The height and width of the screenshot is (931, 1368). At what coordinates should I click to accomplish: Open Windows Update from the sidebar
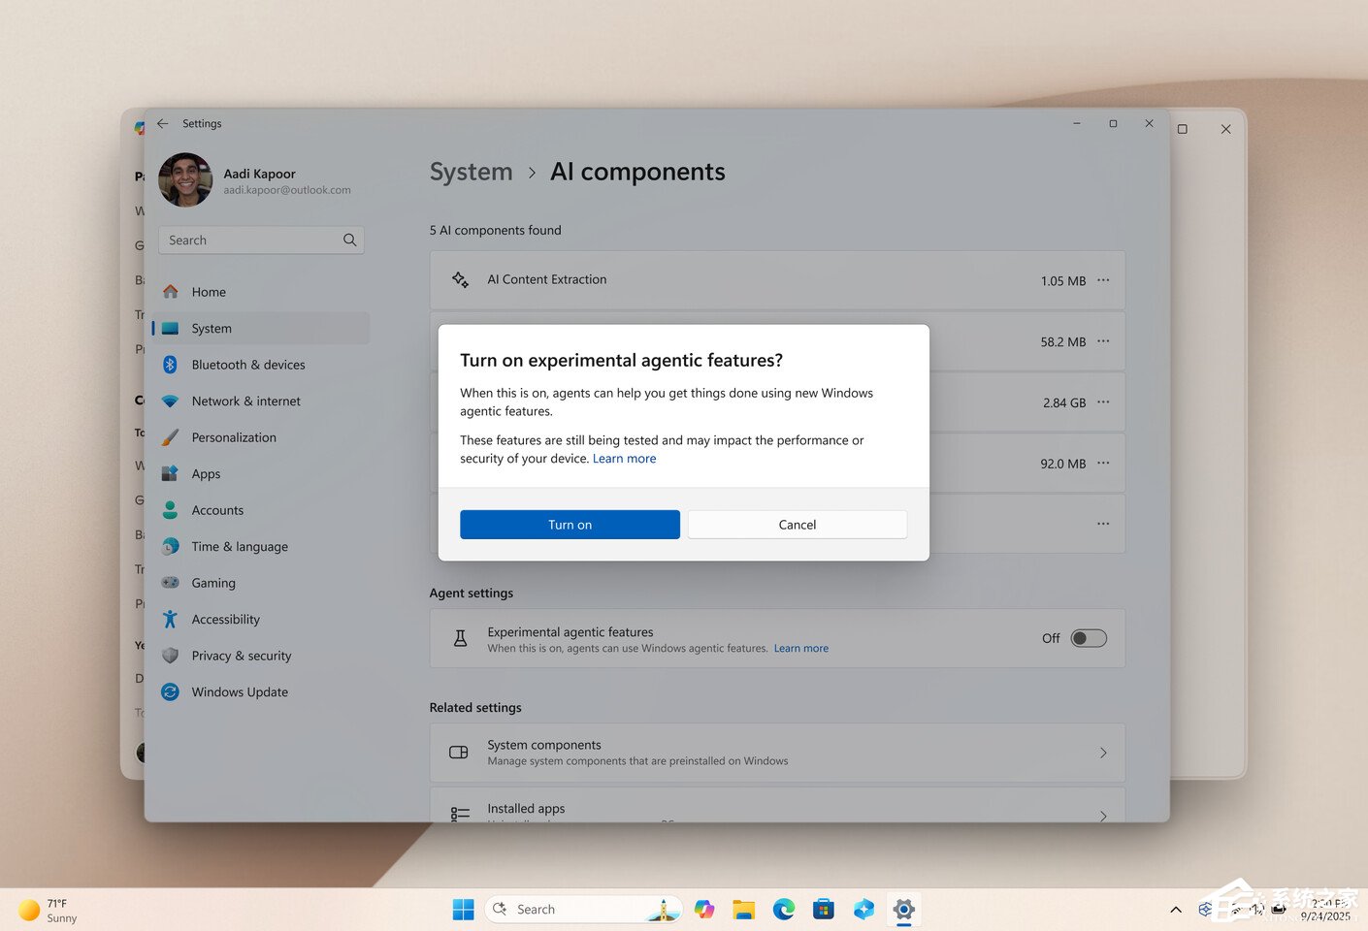click(240, 691)
